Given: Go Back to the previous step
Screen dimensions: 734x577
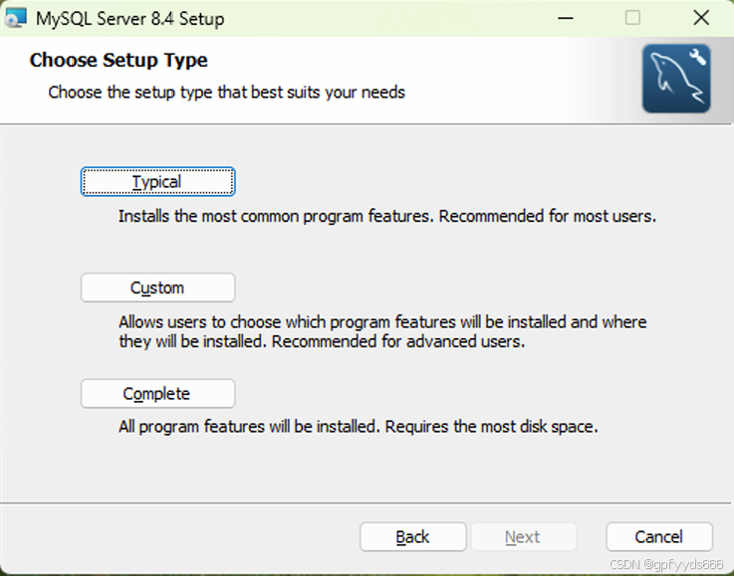Looking at the screenshot, I should coord(413,537).
